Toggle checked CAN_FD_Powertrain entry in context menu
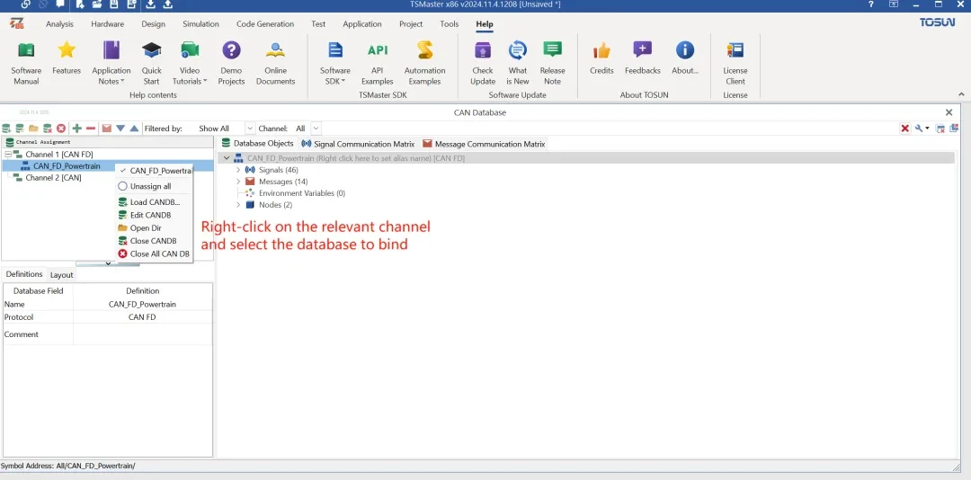Viewport: 971px width, 480px height. 154,170
